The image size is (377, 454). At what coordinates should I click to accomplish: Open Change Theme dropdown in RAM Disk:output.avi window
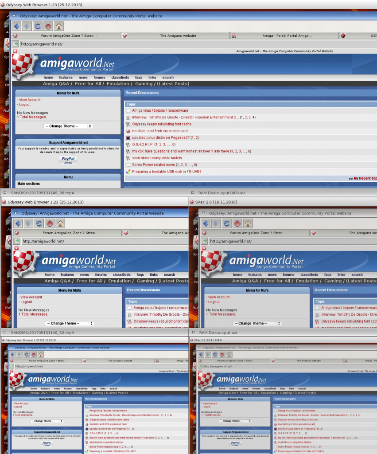click(235, 421)
